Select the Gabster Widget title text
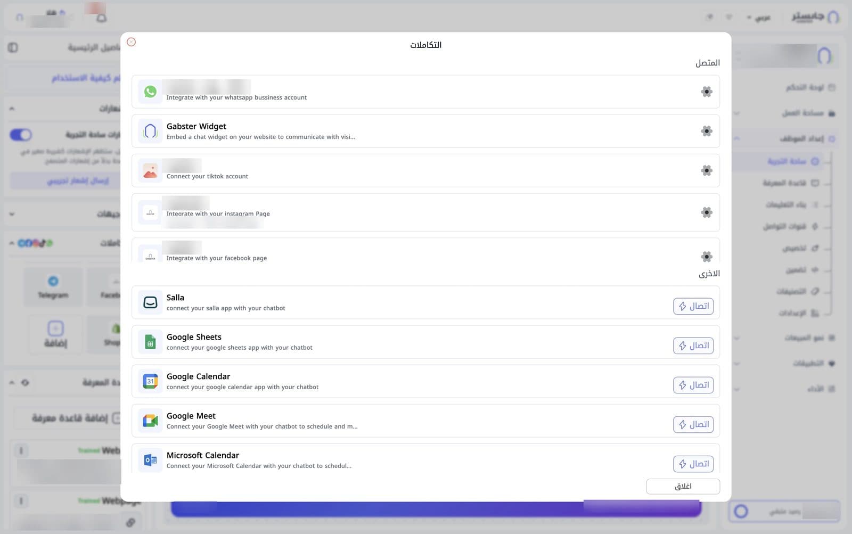This screenshot has height=534, width=852. pyautogui.click(x=196, y=126)
